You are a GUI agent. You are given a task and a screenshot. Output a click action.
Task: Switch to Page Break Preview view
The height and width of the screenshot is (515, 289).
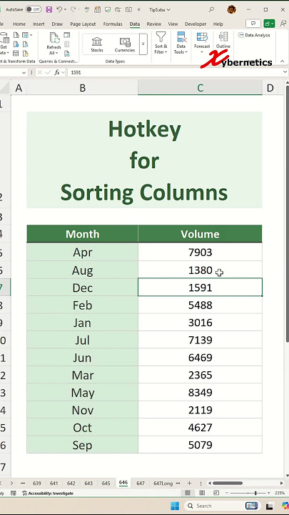click(x=216, y=493)
